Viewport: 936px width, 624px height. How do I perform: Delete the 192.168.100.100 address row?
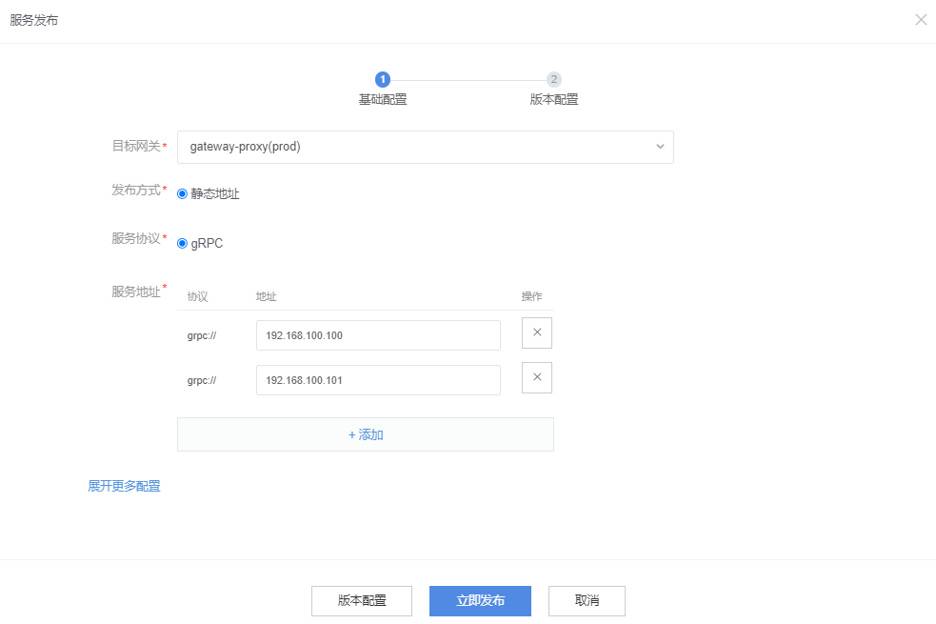point(537,333)
